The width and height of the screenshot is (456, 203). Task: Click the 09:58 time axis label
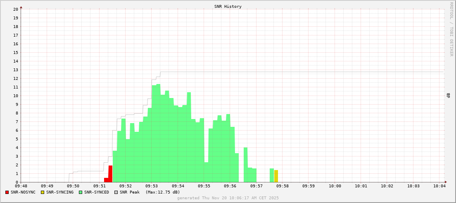[283, 186]
